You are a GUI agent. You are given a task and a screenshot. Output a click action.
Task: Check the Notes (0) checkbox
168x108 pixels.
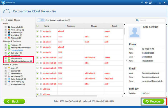[x=6, y=68]
